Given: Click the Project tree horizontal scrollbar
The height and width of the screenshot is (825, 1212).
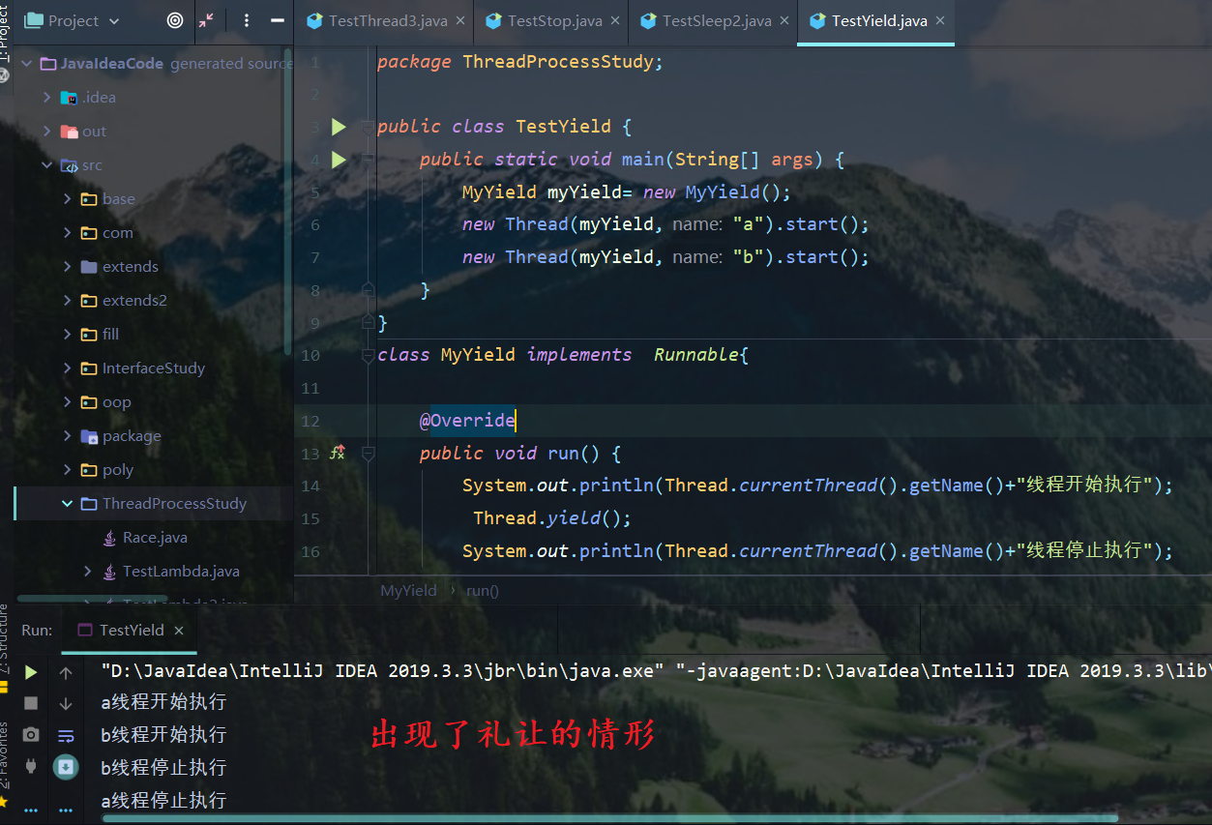Looking at the screenshot, I should 93,600.
